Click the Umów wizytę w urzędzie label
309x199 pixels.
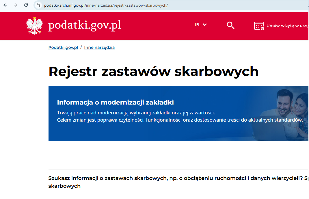coord(287,25)
